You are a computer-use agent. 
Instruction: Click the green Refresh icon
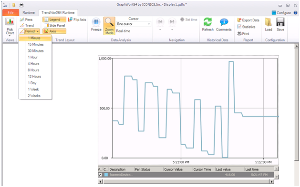(207, 22)
